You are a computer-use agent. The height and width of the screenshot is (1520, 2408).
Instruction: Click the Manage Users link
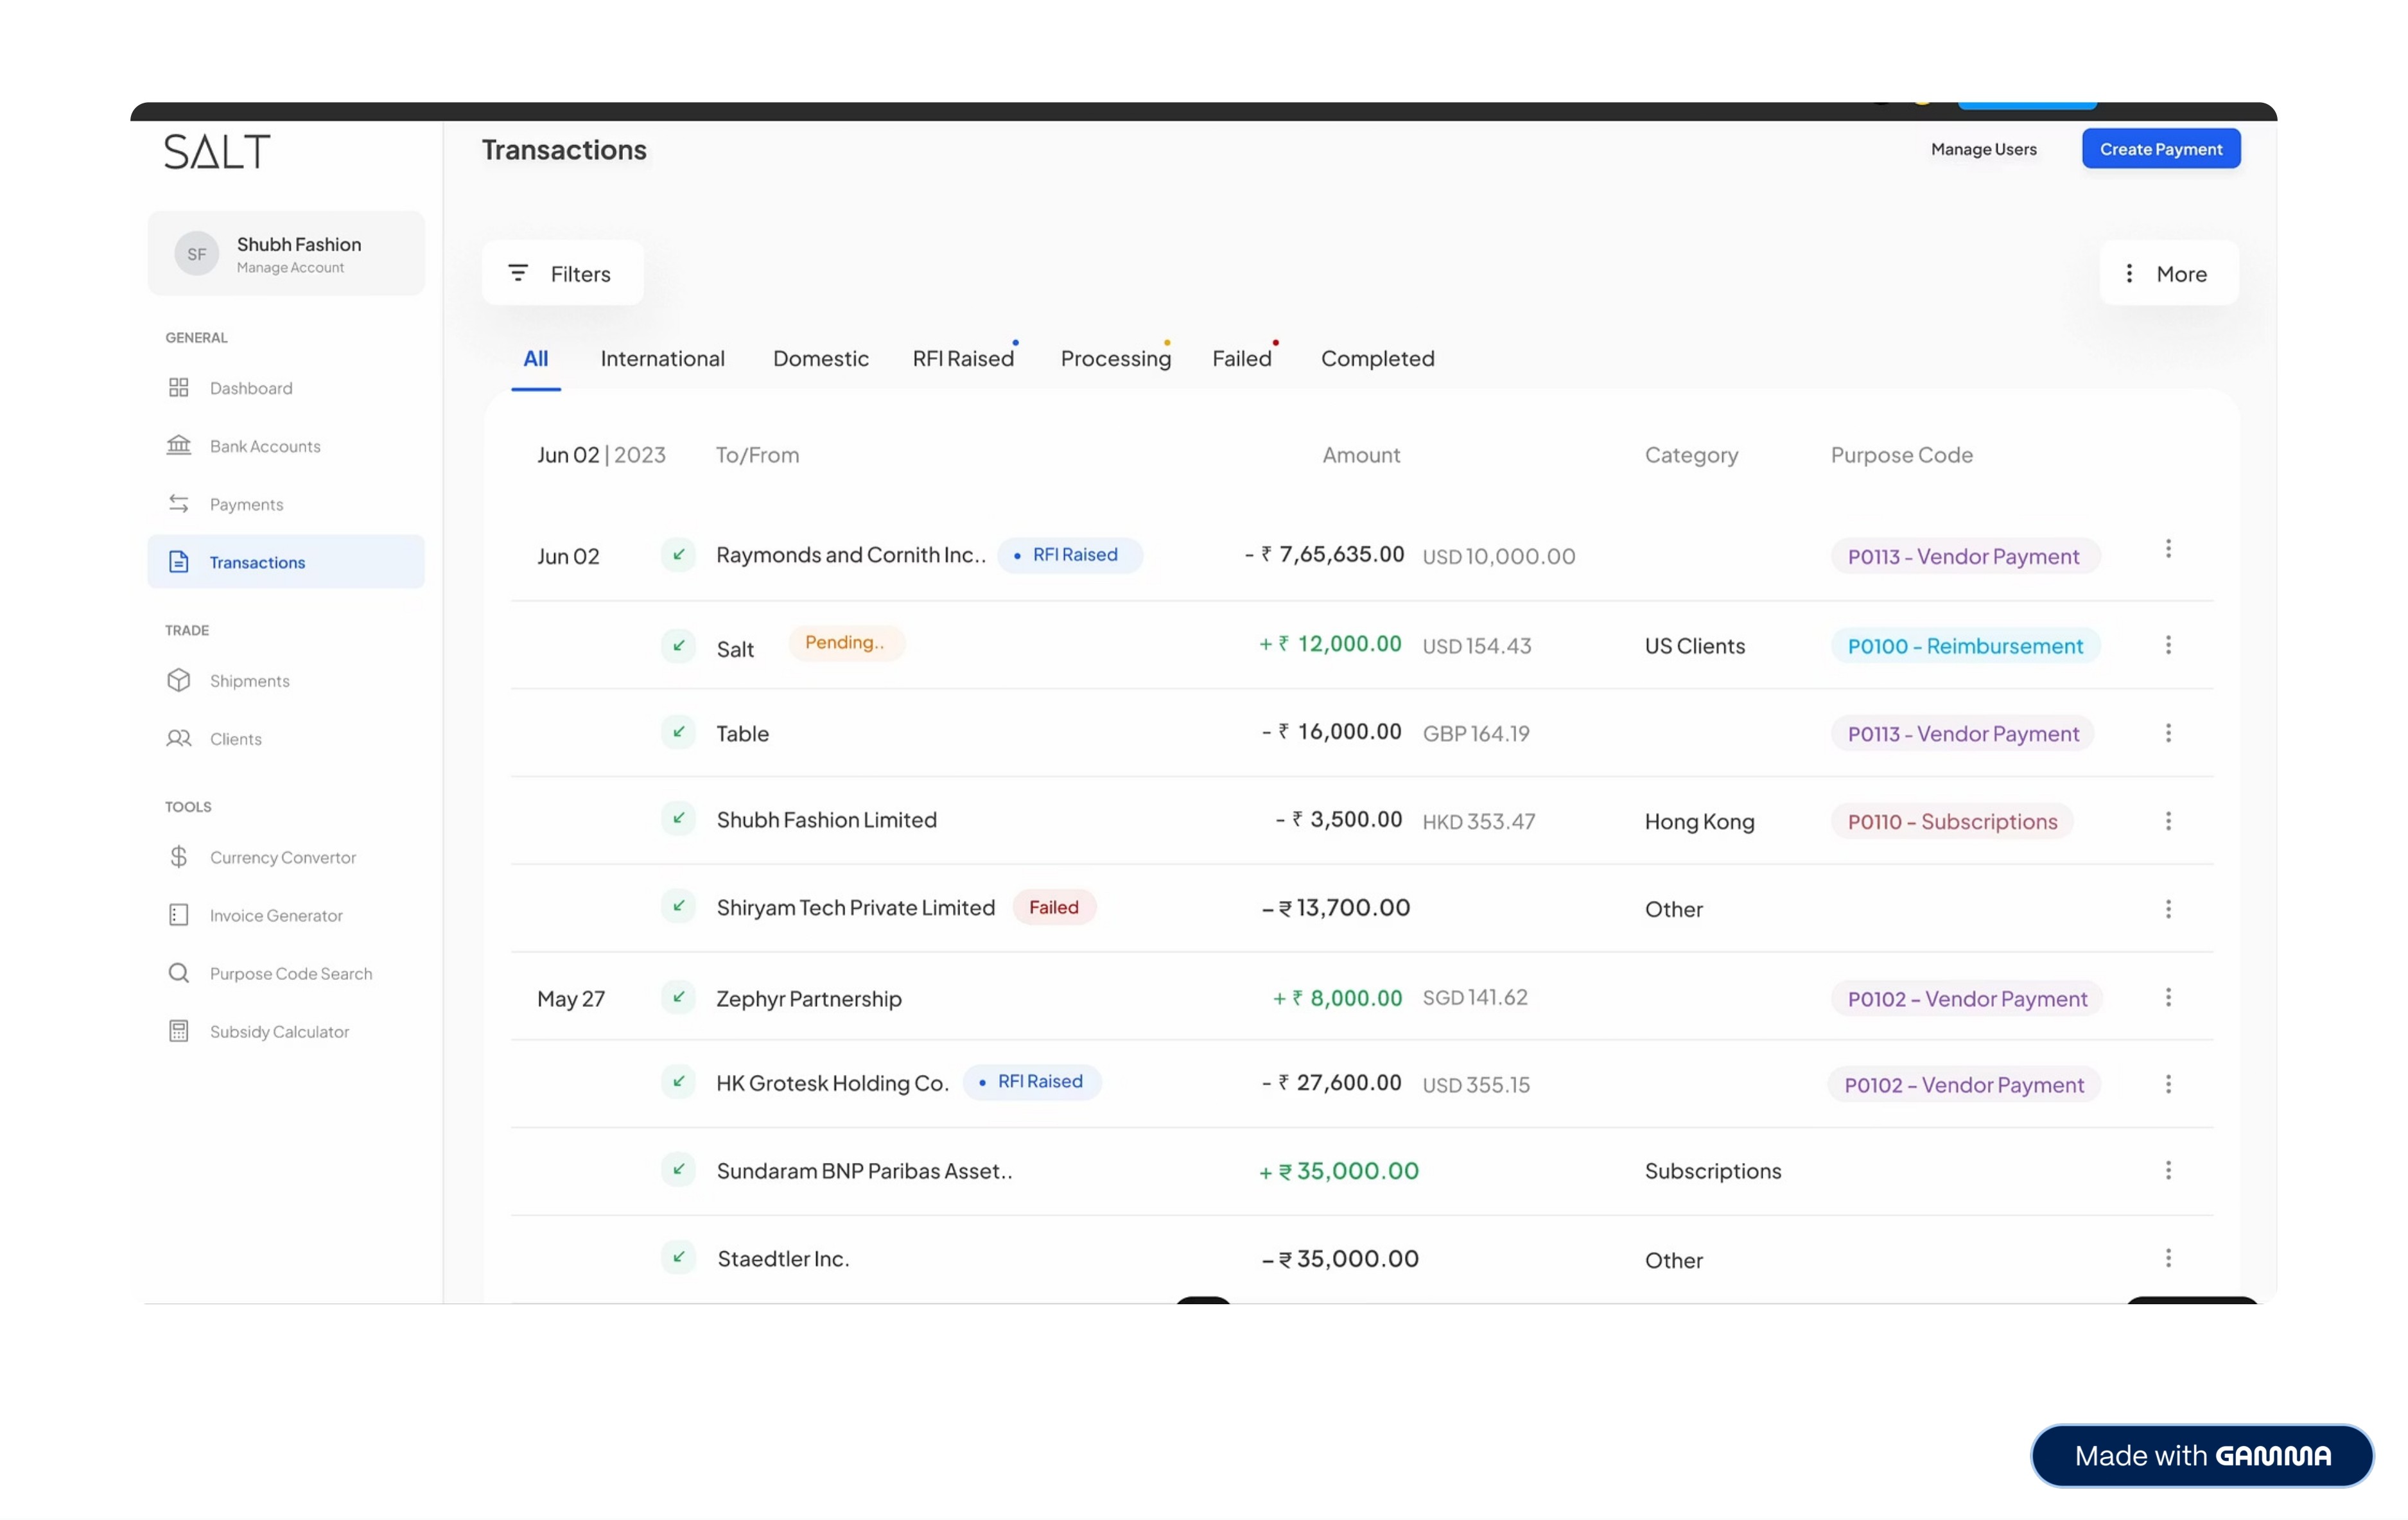coord(1983,149)
